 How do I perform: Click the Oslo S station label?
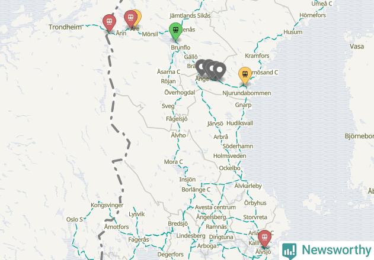tap(75, 219)
